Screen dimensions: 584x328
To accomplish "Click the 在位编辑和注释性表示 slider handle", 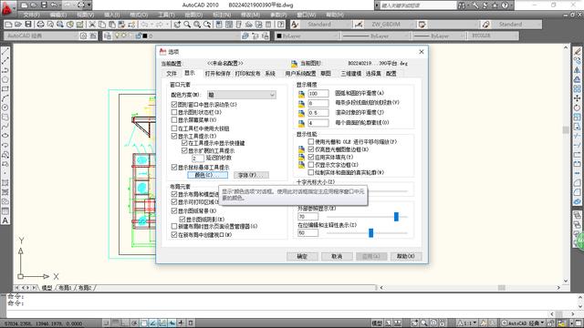I will pos(371,233).
